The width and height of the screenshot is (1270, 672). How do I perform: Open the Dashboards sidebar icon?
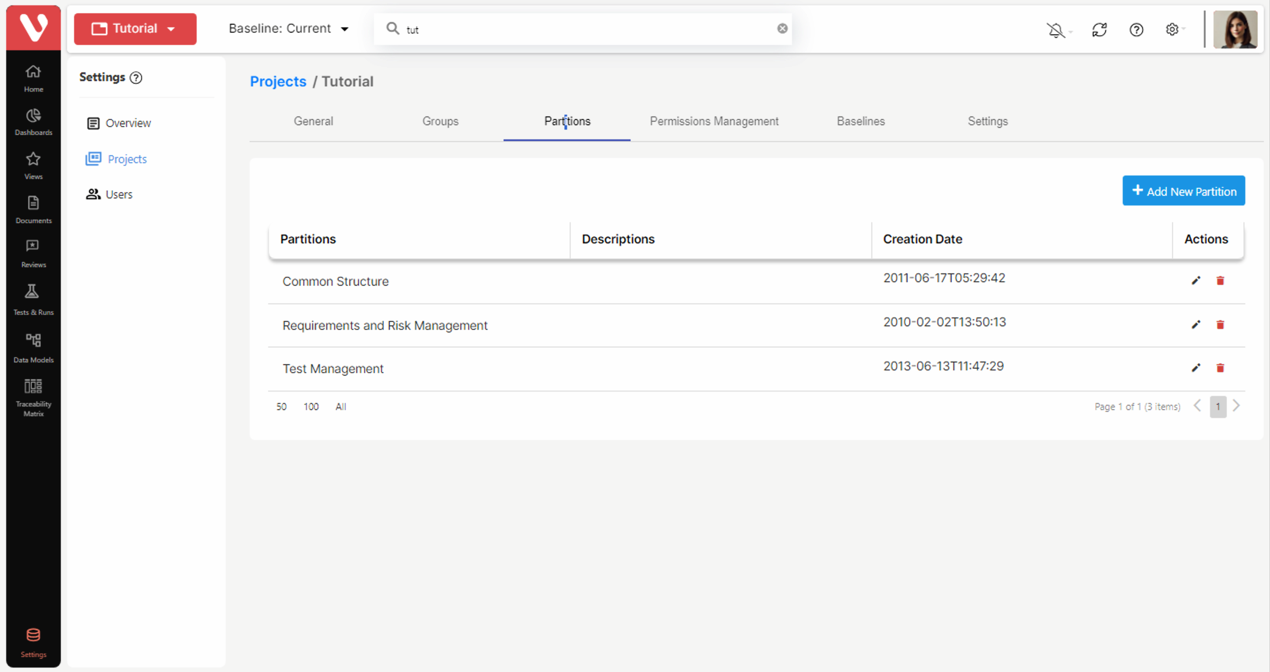pos(33,122)
